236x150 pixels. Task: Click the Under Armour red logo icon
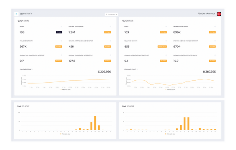click(219, 14)
